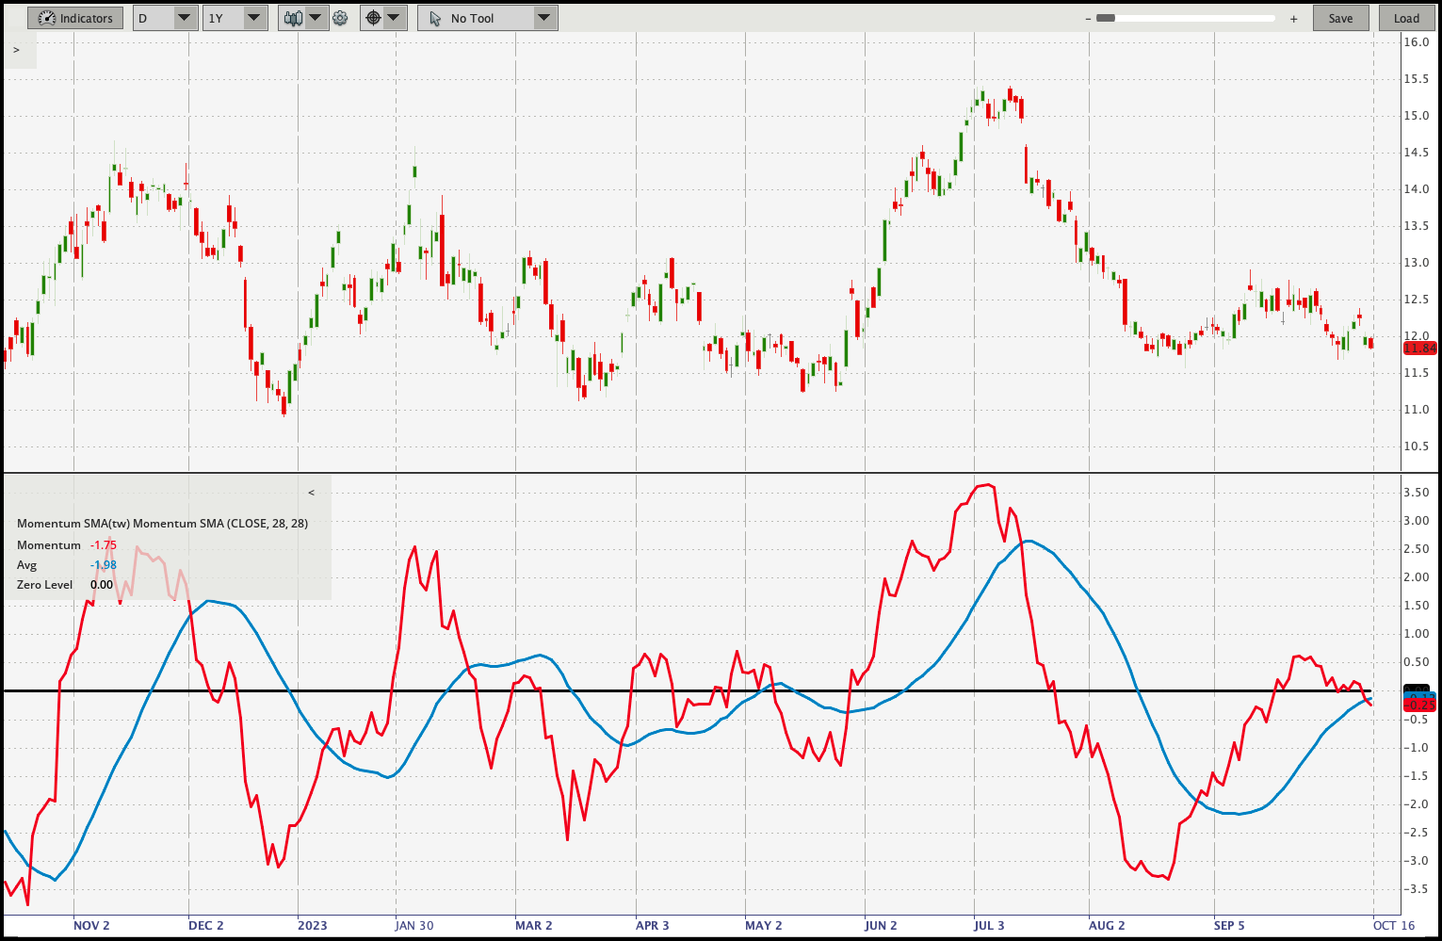Click the MAY 2 date label

coord(764,925)
